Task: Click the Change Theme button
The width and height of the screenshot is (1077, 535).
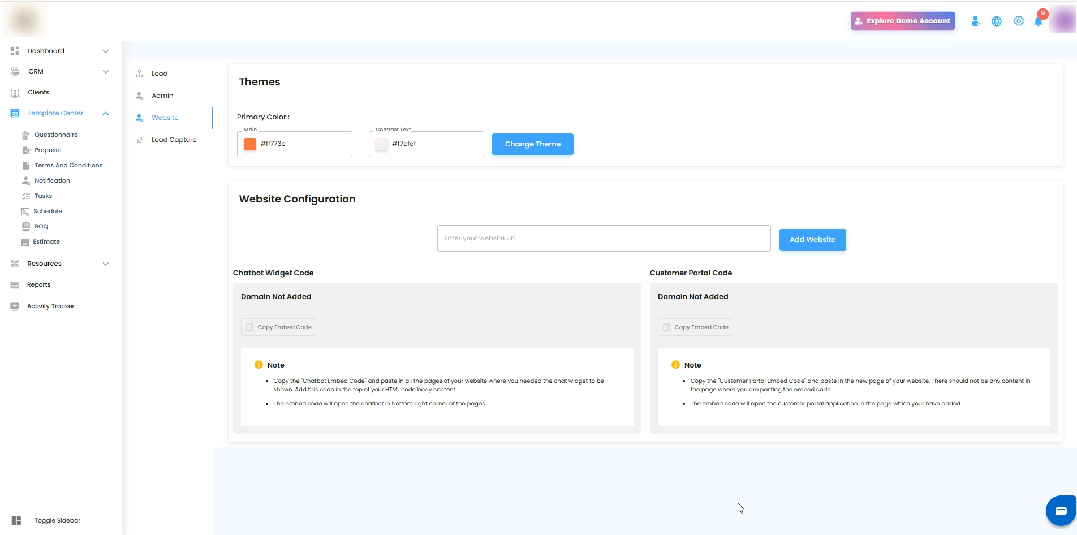Action: point(533,144)
